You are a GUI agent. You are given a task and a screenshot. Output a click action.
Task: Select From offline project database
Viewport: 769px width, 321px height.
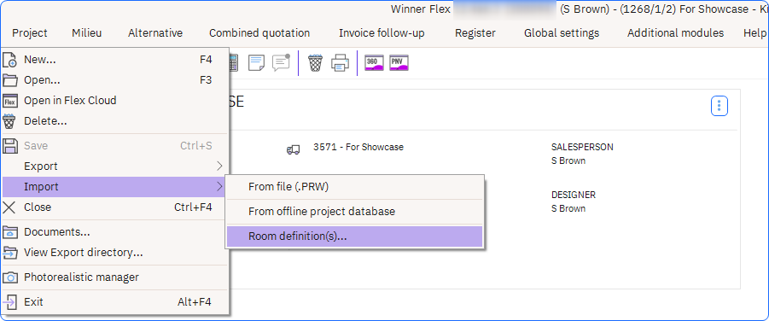354,212
